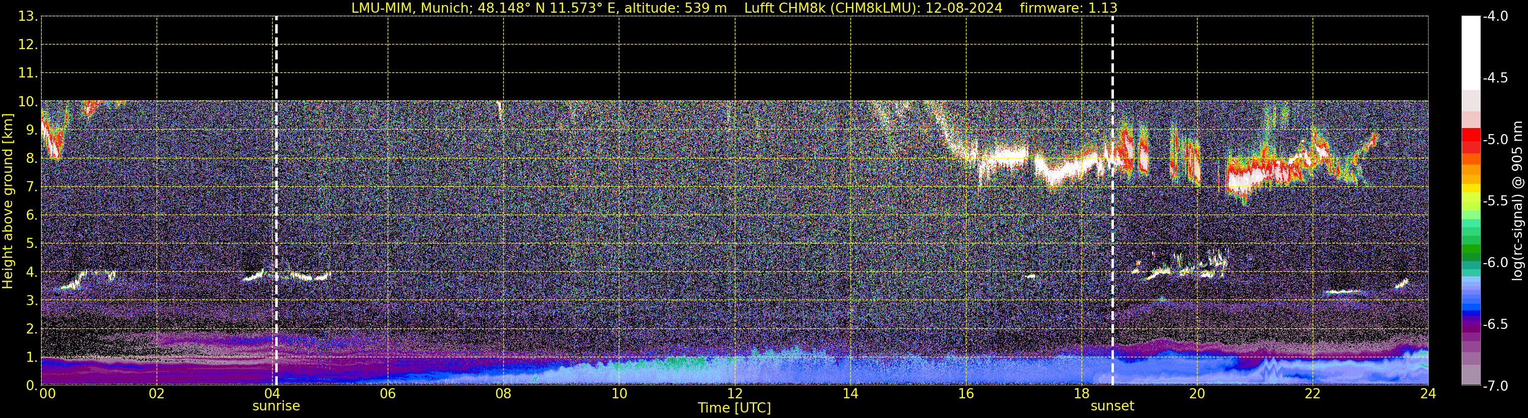Click time tick label 08
This screenshot has width=1528, height=418.
504,394
